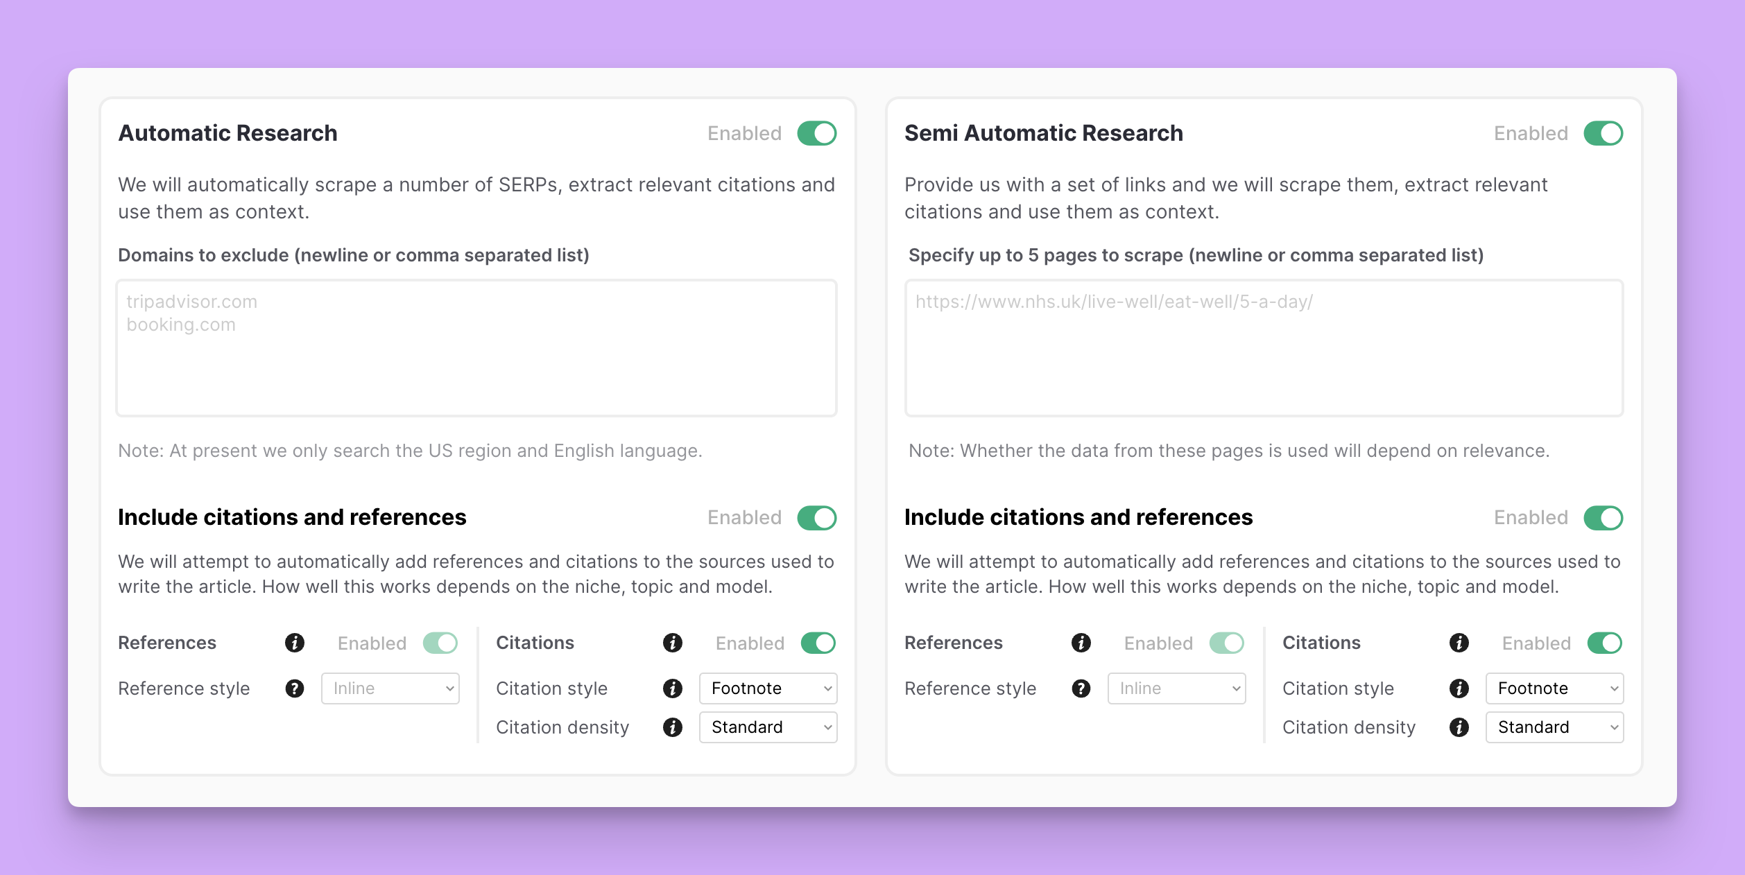Open Reference style Inline dropdown in Semi Automatic Research
Viewport: 1745px width, 875px height.
1176,688
